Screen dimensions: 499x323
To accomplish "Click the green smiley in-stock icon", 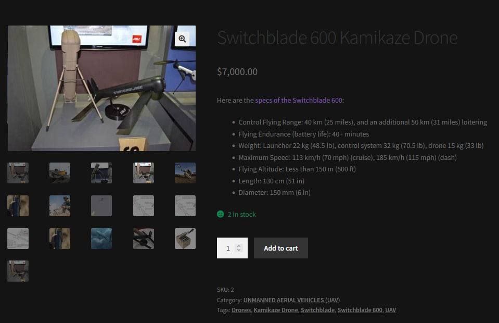I will [220, 214].
